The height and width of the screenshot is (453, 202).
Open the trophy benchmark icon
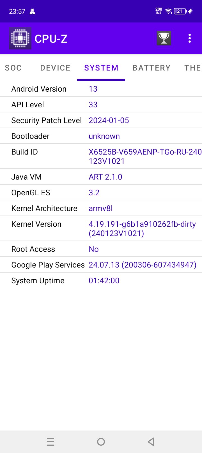coord(164,38)
